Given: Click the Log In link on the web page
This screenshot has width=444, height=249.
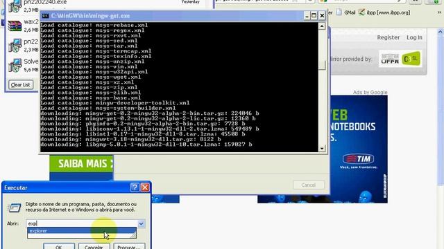Looking at the screenshot, I should [x=414, y=37].
